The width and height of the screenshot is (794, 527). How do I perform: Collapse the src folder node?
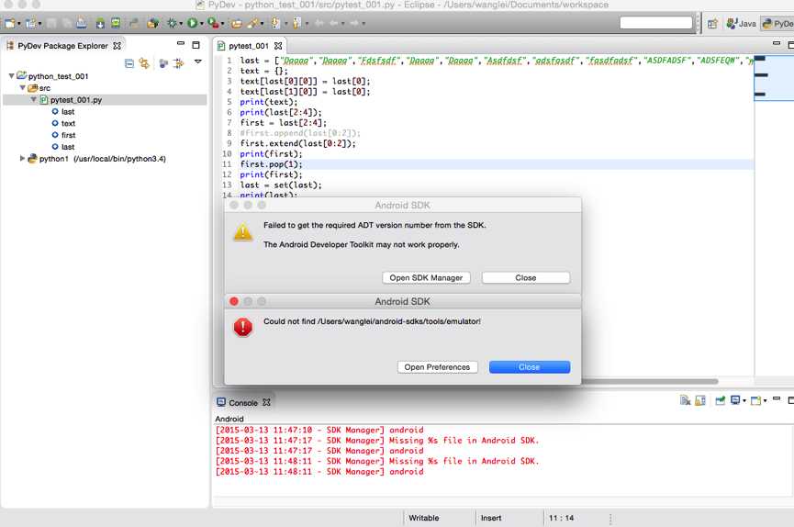pos(22,87)
